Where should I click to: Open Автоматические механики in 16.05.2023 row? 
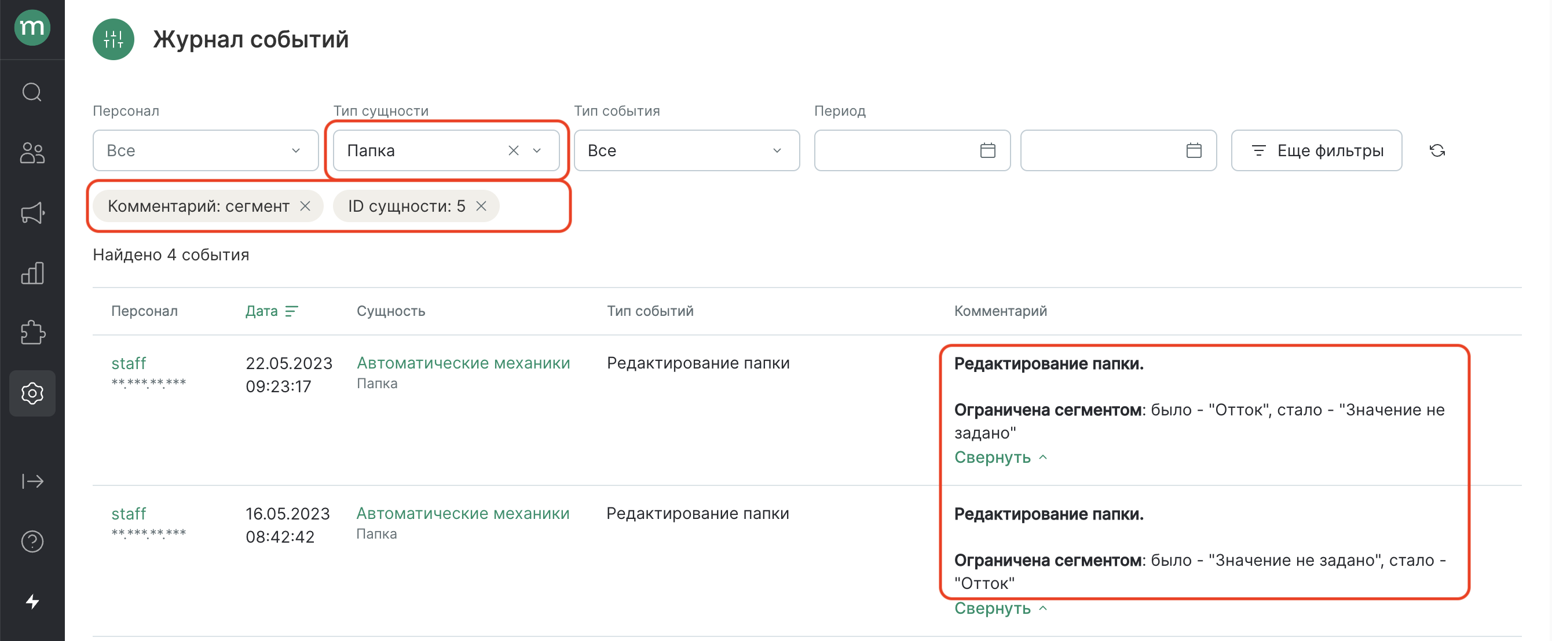[x=463, y=513]
